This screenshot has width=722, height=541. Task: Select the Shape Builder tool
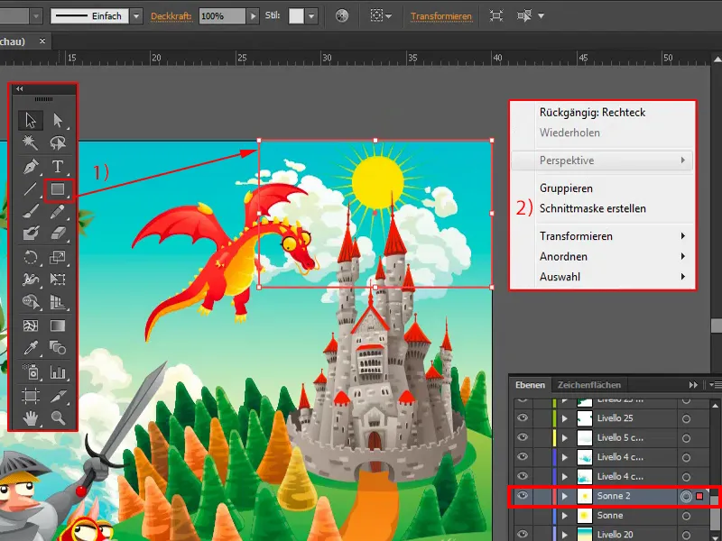coord(31,302)
